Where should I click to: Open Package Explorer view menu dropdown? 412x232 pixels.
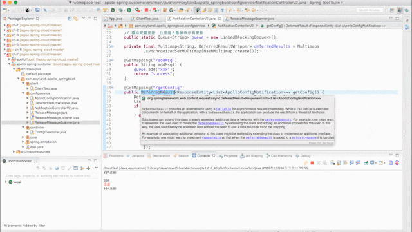(84, 19)
